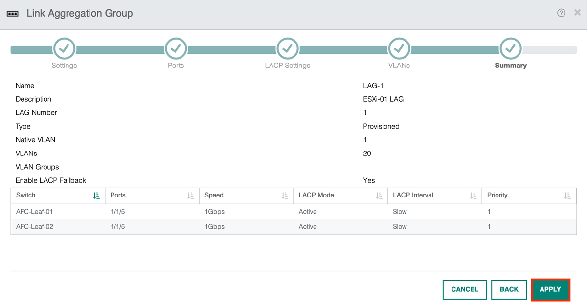Screen dimensions: 587x307
Task: Sort the LACP Interval column
Action: [x=473, y=195]
